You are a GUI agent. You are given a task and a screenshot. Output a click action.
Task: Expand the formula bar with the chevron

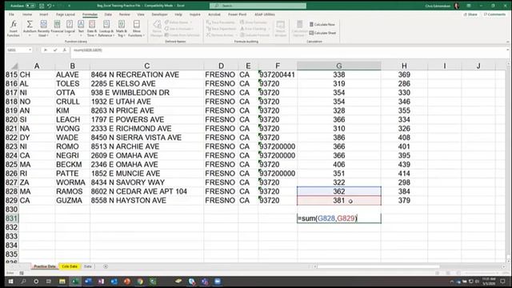507,50
